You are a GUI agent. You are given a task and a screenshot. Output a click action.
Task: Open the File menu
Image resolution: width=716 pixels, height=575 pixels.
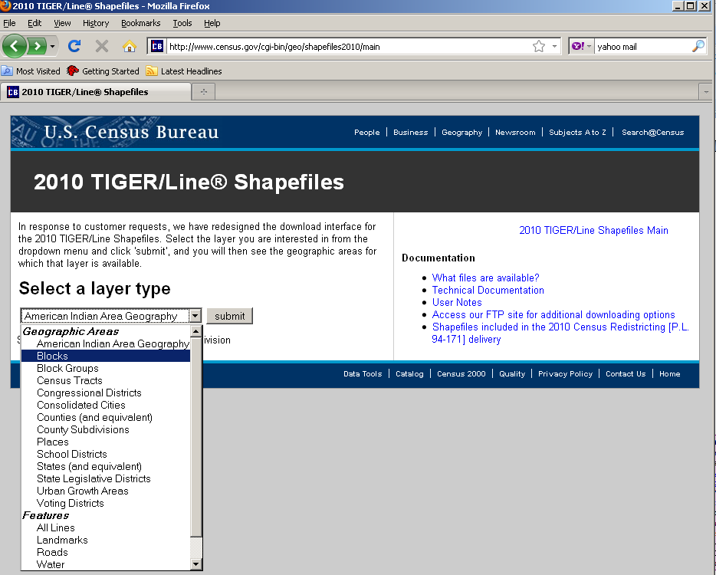click(9, 23)
